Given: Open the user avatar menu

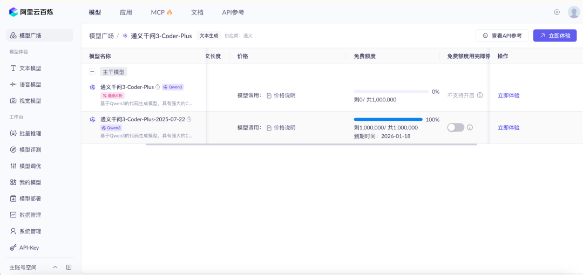Looking at the screenshot, I should [x=574, y=12].
